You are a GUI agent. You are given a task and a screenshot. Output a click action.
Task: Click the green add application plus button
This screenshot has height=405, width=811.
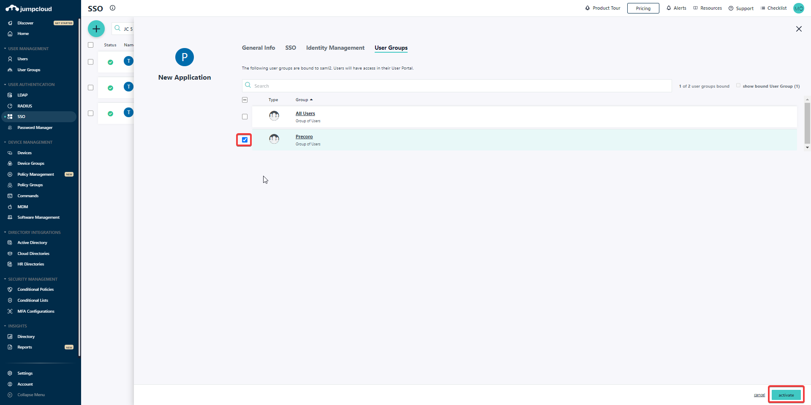pos(96,29)
